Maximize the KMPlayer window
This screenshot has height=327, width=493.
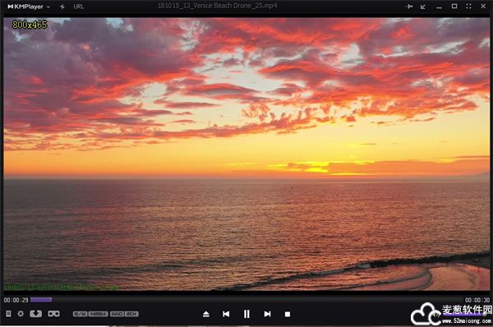454,6
